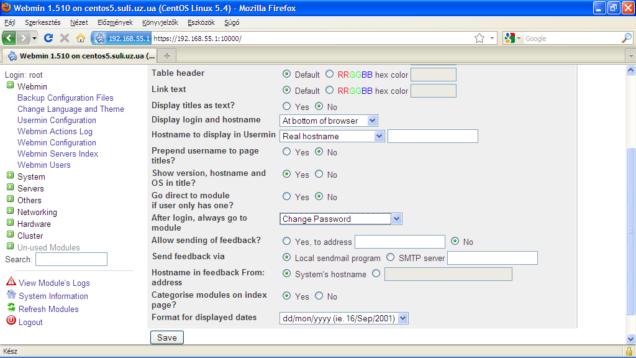Reload the page with the refresh icon
This screenshot has width=636, height=358.
[x=48, y=38]
